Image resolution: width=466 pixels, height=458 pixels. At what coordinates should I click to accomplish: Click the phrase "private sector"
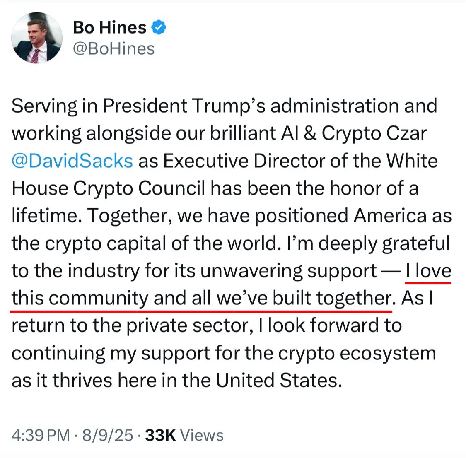coord(187,325)
